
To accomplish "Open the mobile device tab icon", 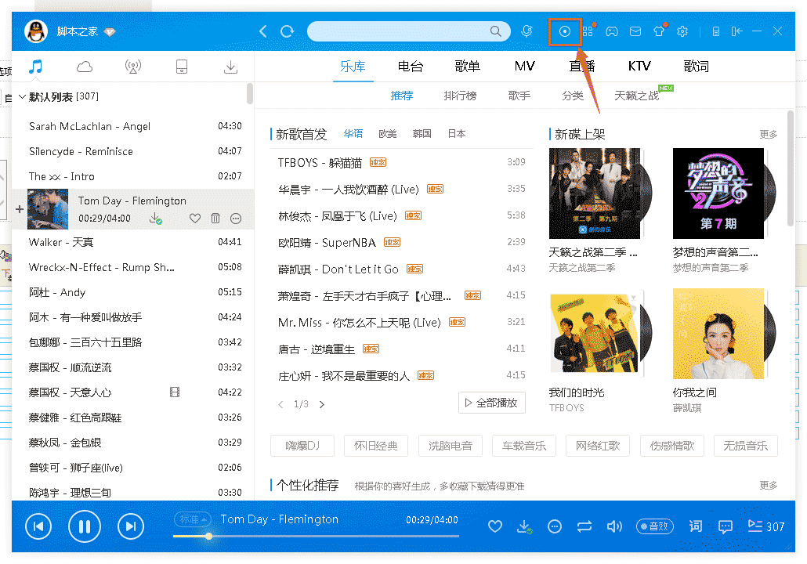I will pos(182,67).
